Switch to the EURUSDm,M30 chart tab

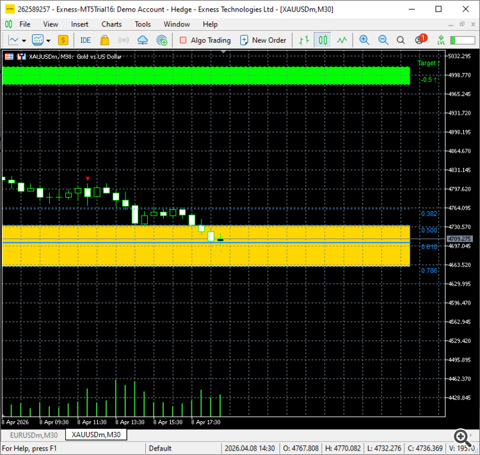[x=34, y=435]
